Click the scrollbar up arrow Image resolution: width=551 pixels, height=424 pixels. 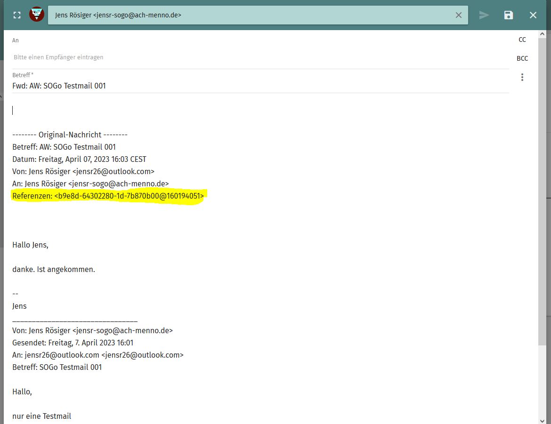542,34
